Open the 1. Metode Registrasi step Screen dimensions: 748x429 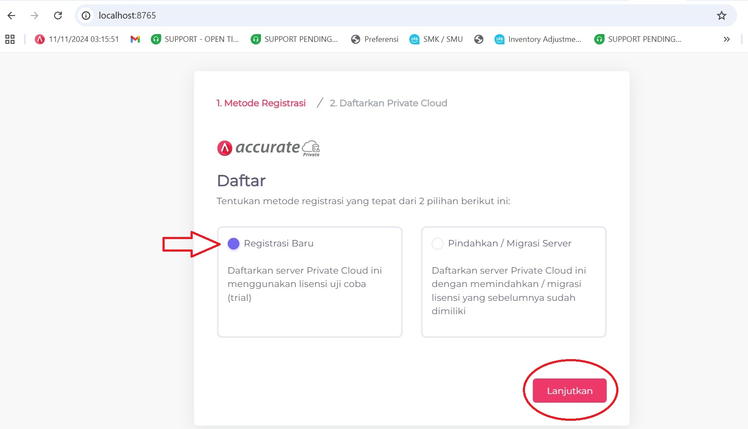(x=261, y=103)
